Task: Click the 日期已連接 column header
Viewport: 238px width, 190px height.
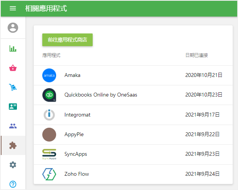Action: [x=196, y=55]
